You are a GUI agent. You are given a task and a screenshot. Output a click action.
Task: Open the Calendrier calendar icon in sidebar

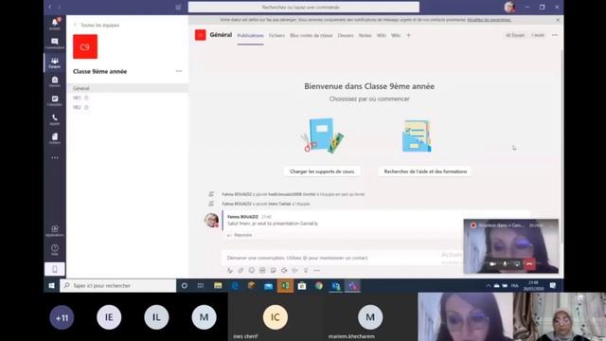55,100
